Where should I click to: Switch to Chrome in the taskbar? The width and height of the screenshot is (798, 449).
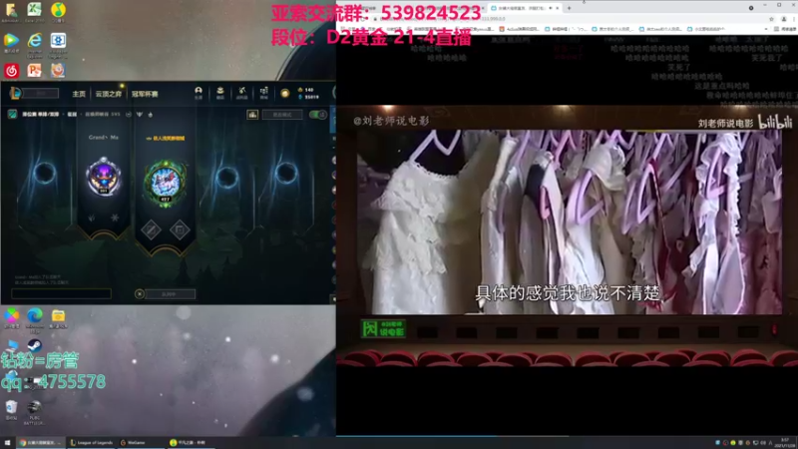[x=41, y=443]
